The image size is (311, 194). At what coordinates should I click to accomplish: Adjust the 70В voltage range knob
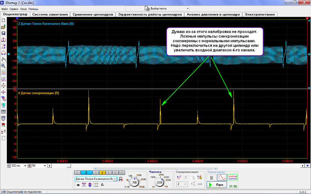[134, 182]
